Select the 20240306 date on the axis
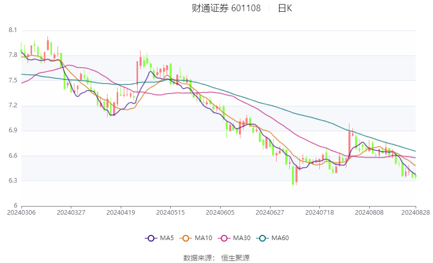 21,212
